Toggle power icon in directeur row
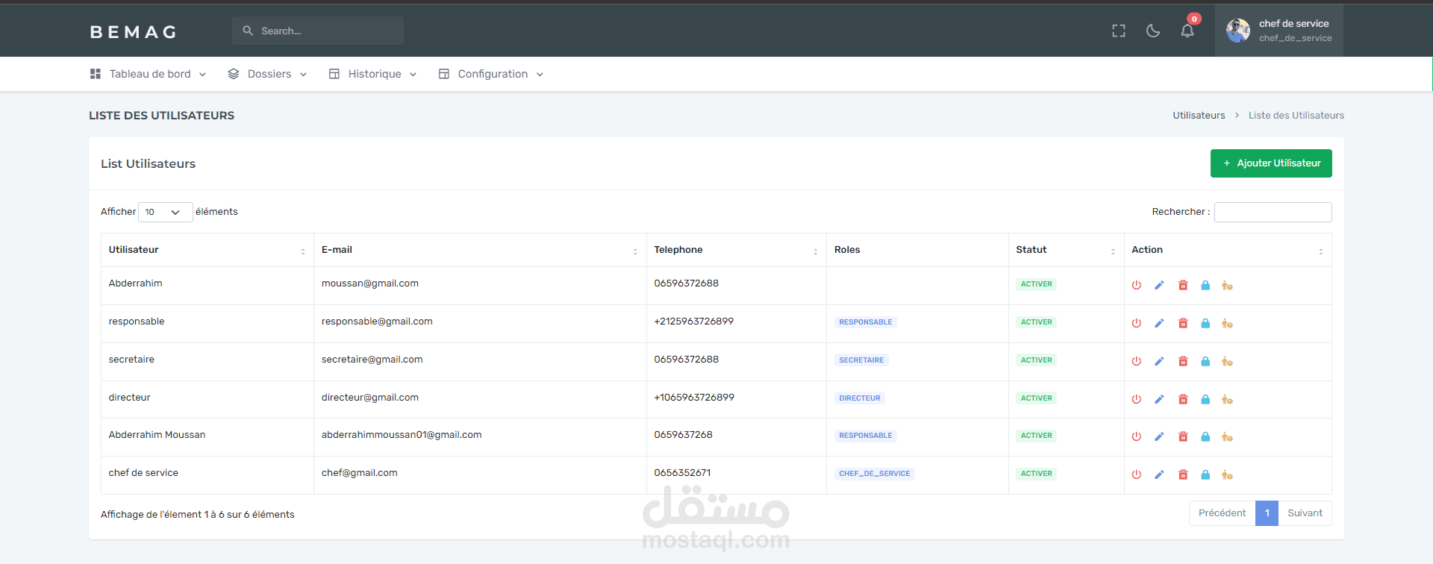The height and width of the screenshot is (564, 1433). click(x=1136, y=399)
